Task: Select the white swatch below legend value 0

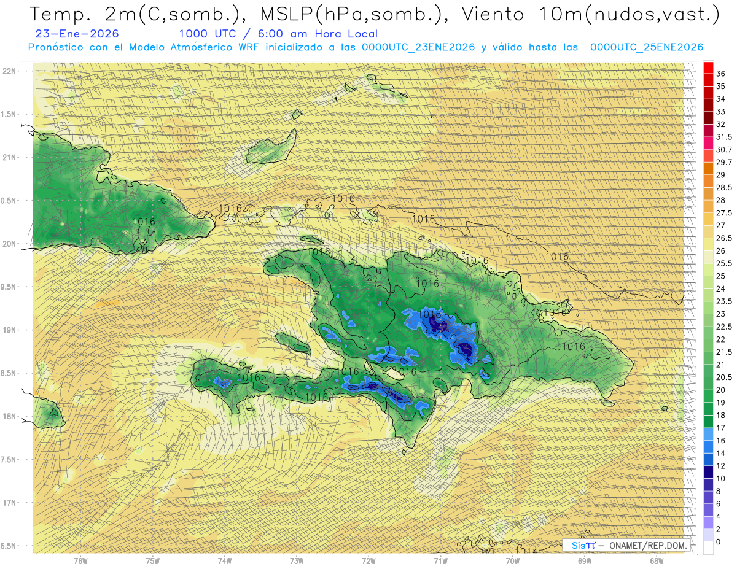Action: [x=708, y=548]
